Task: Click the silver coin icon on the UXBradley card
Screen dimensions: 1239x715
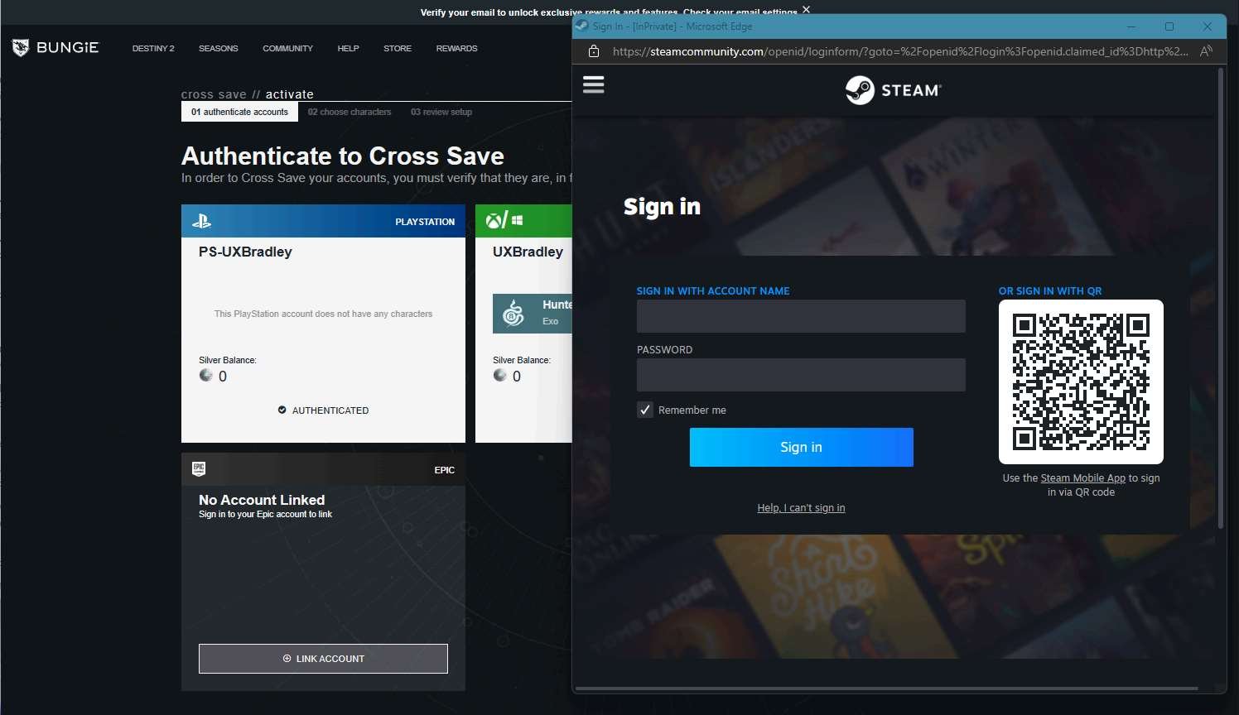Action: 500,376
